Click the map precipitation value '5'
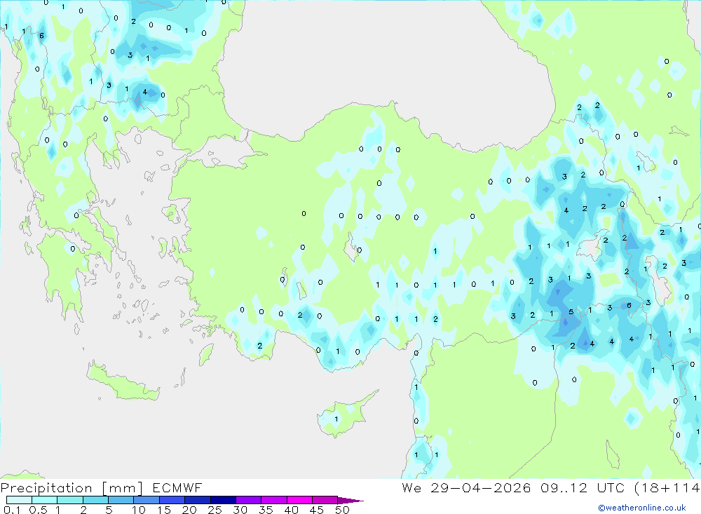Image resolution: width=701 pixels, height=514 pixels. click(x=571, y=312)
